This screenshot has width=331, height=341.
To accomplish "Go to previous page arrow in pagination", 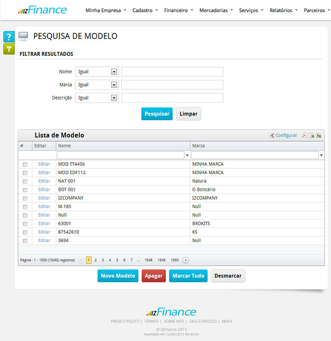I will pos(81,260).
